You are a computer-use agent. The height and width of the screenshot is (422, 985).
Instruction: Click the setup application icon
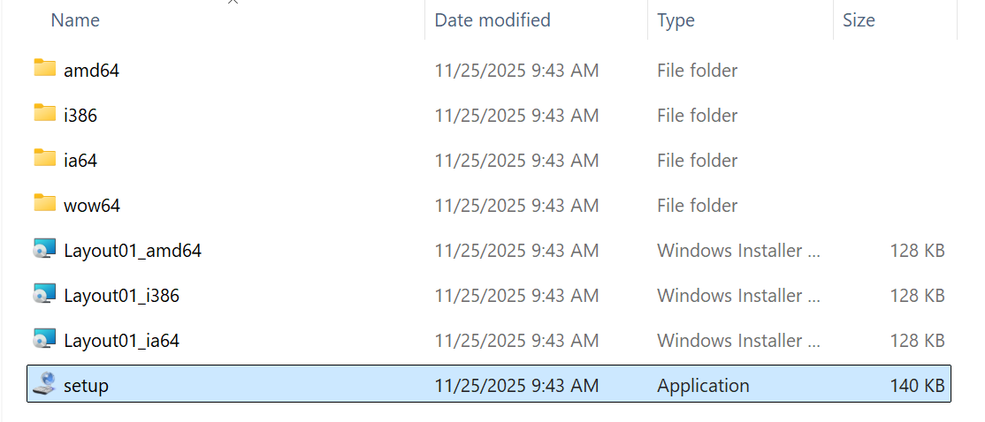point(45,385)
